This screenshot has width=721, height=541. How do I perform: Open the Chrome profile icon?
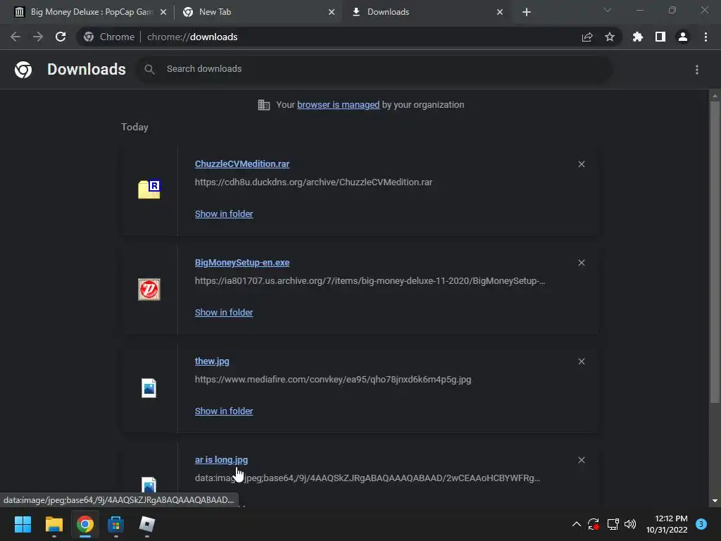pos(683,37)
